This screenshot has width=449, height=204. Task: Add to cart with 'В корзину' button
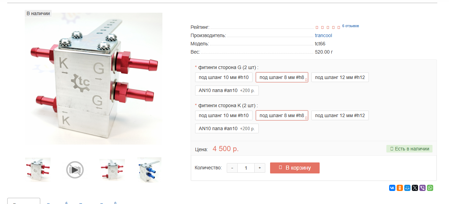(x=295, y=168)
